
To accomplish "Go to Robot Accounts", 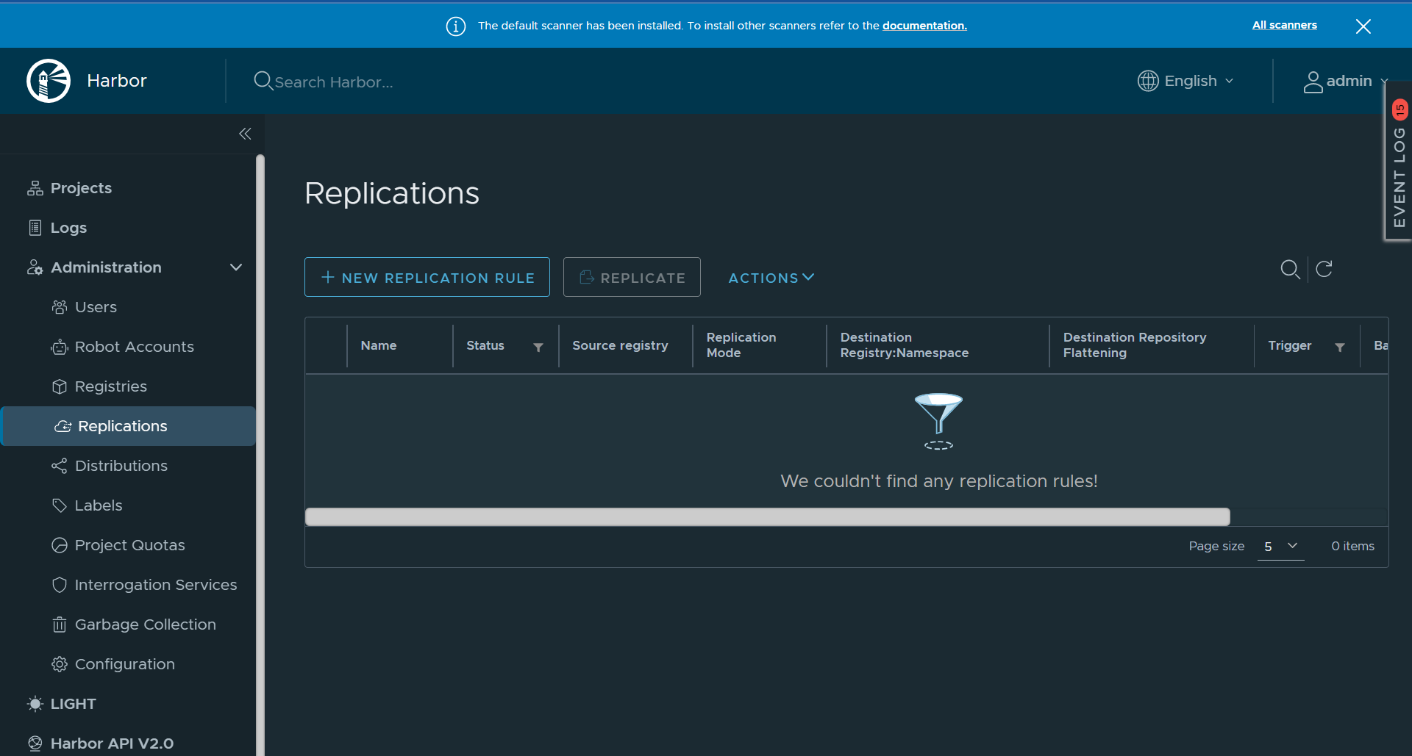I will (x=135, y=347).
